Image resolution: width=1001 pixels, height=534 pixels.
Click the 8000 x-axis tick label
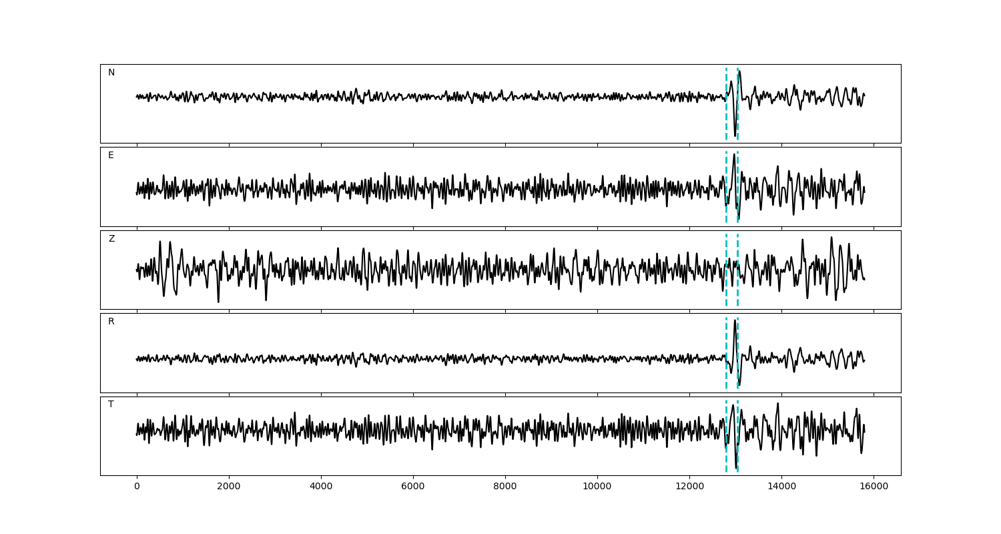pos(505,487)
